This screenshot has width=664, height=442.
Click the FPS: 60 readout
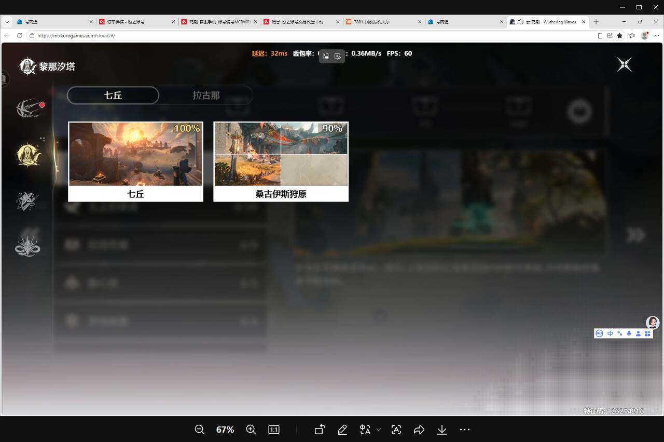(399, 53)
